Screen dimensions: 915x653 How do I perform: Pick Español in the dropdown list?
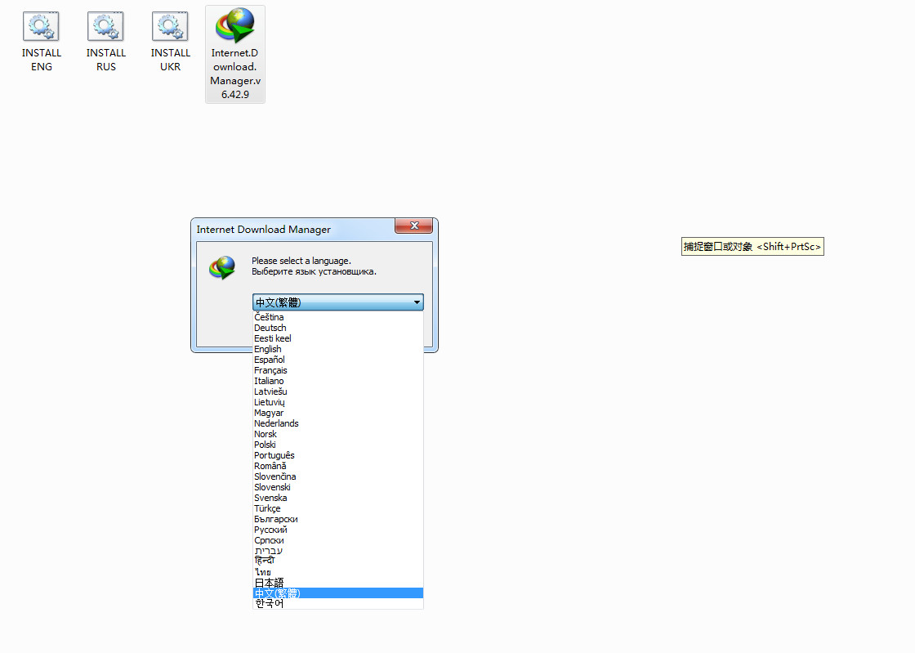tap(338, 360)
